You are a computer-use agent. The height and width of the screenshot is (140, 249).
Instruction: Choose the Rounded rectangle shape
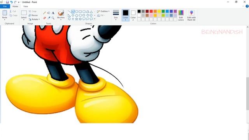coord(84,12)
